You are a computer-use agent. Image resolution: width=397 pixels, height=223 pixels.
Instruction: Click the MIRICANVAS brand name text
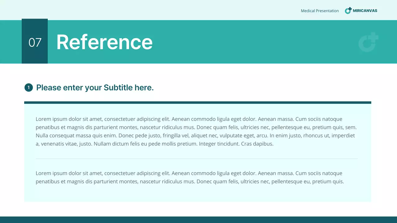pos(365,11)
